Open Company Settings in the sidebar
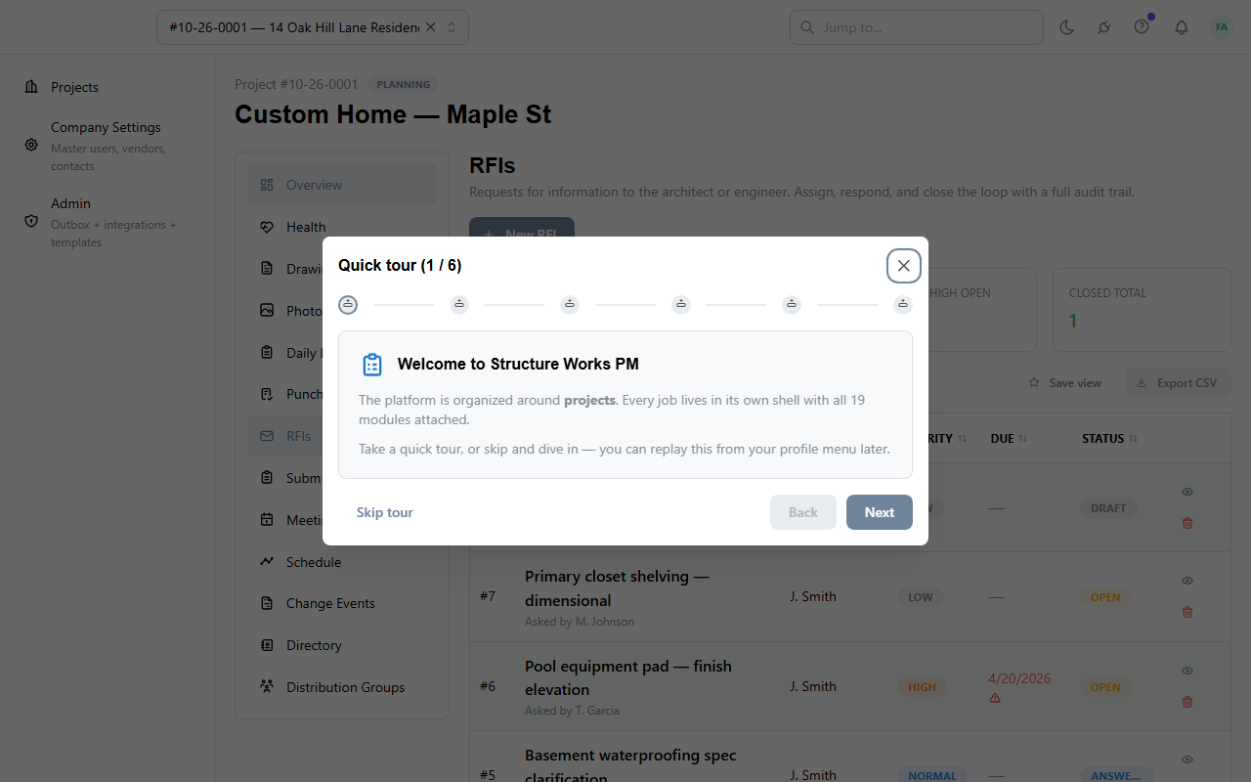The height and width of the screenshot is (782, 1251). [108, 146]
